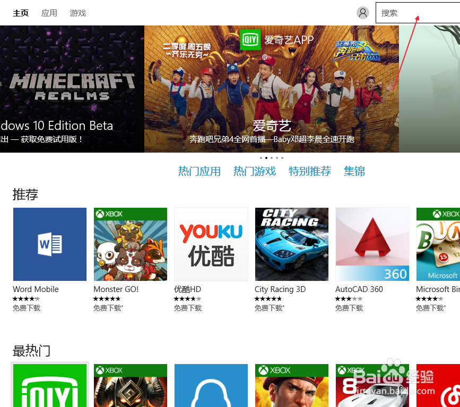Switch to the 游戏 tab
The width and height of the screenshot is (460, 407).
click(78, 13)
